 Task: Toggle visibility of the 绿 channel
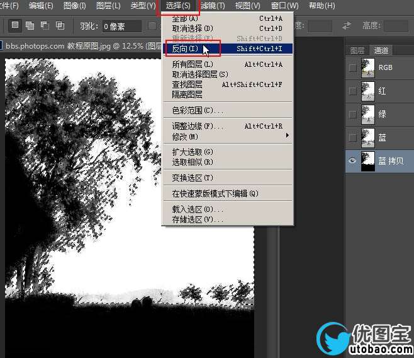[x=353, y=114]
